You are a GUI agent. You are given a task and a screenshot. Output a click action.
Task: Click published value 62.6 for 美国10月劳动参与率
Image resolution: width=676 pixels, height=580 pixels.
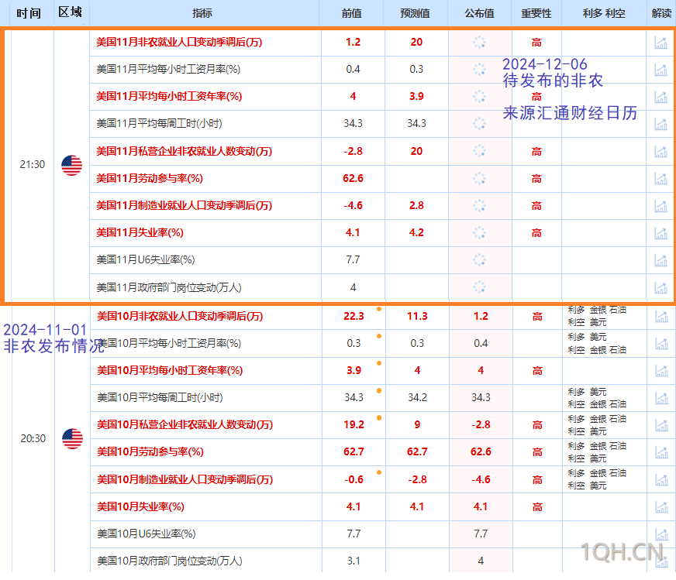tap(481, 452)
